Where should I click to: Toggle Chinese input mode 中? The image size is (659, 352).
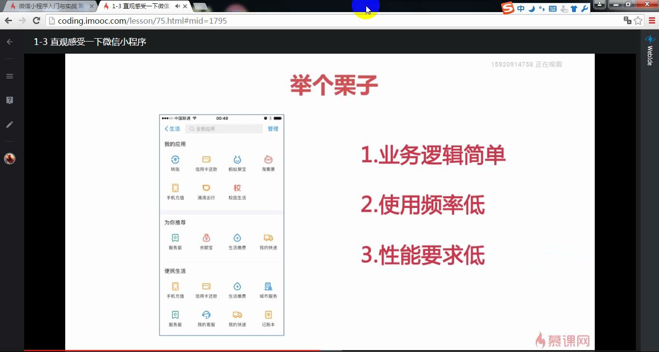pos(521,9)
